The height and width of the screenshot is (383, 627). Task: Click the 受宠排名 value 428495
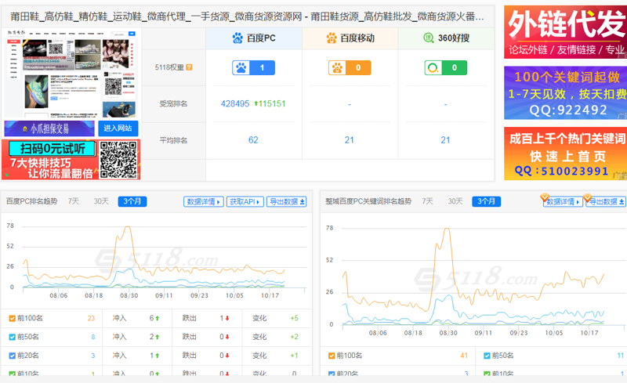coord(235,104)
